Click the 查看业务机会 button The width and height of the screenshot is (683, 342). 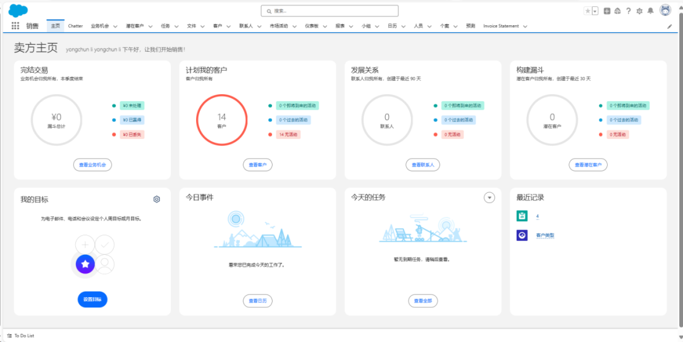click(x=92, y=165)
